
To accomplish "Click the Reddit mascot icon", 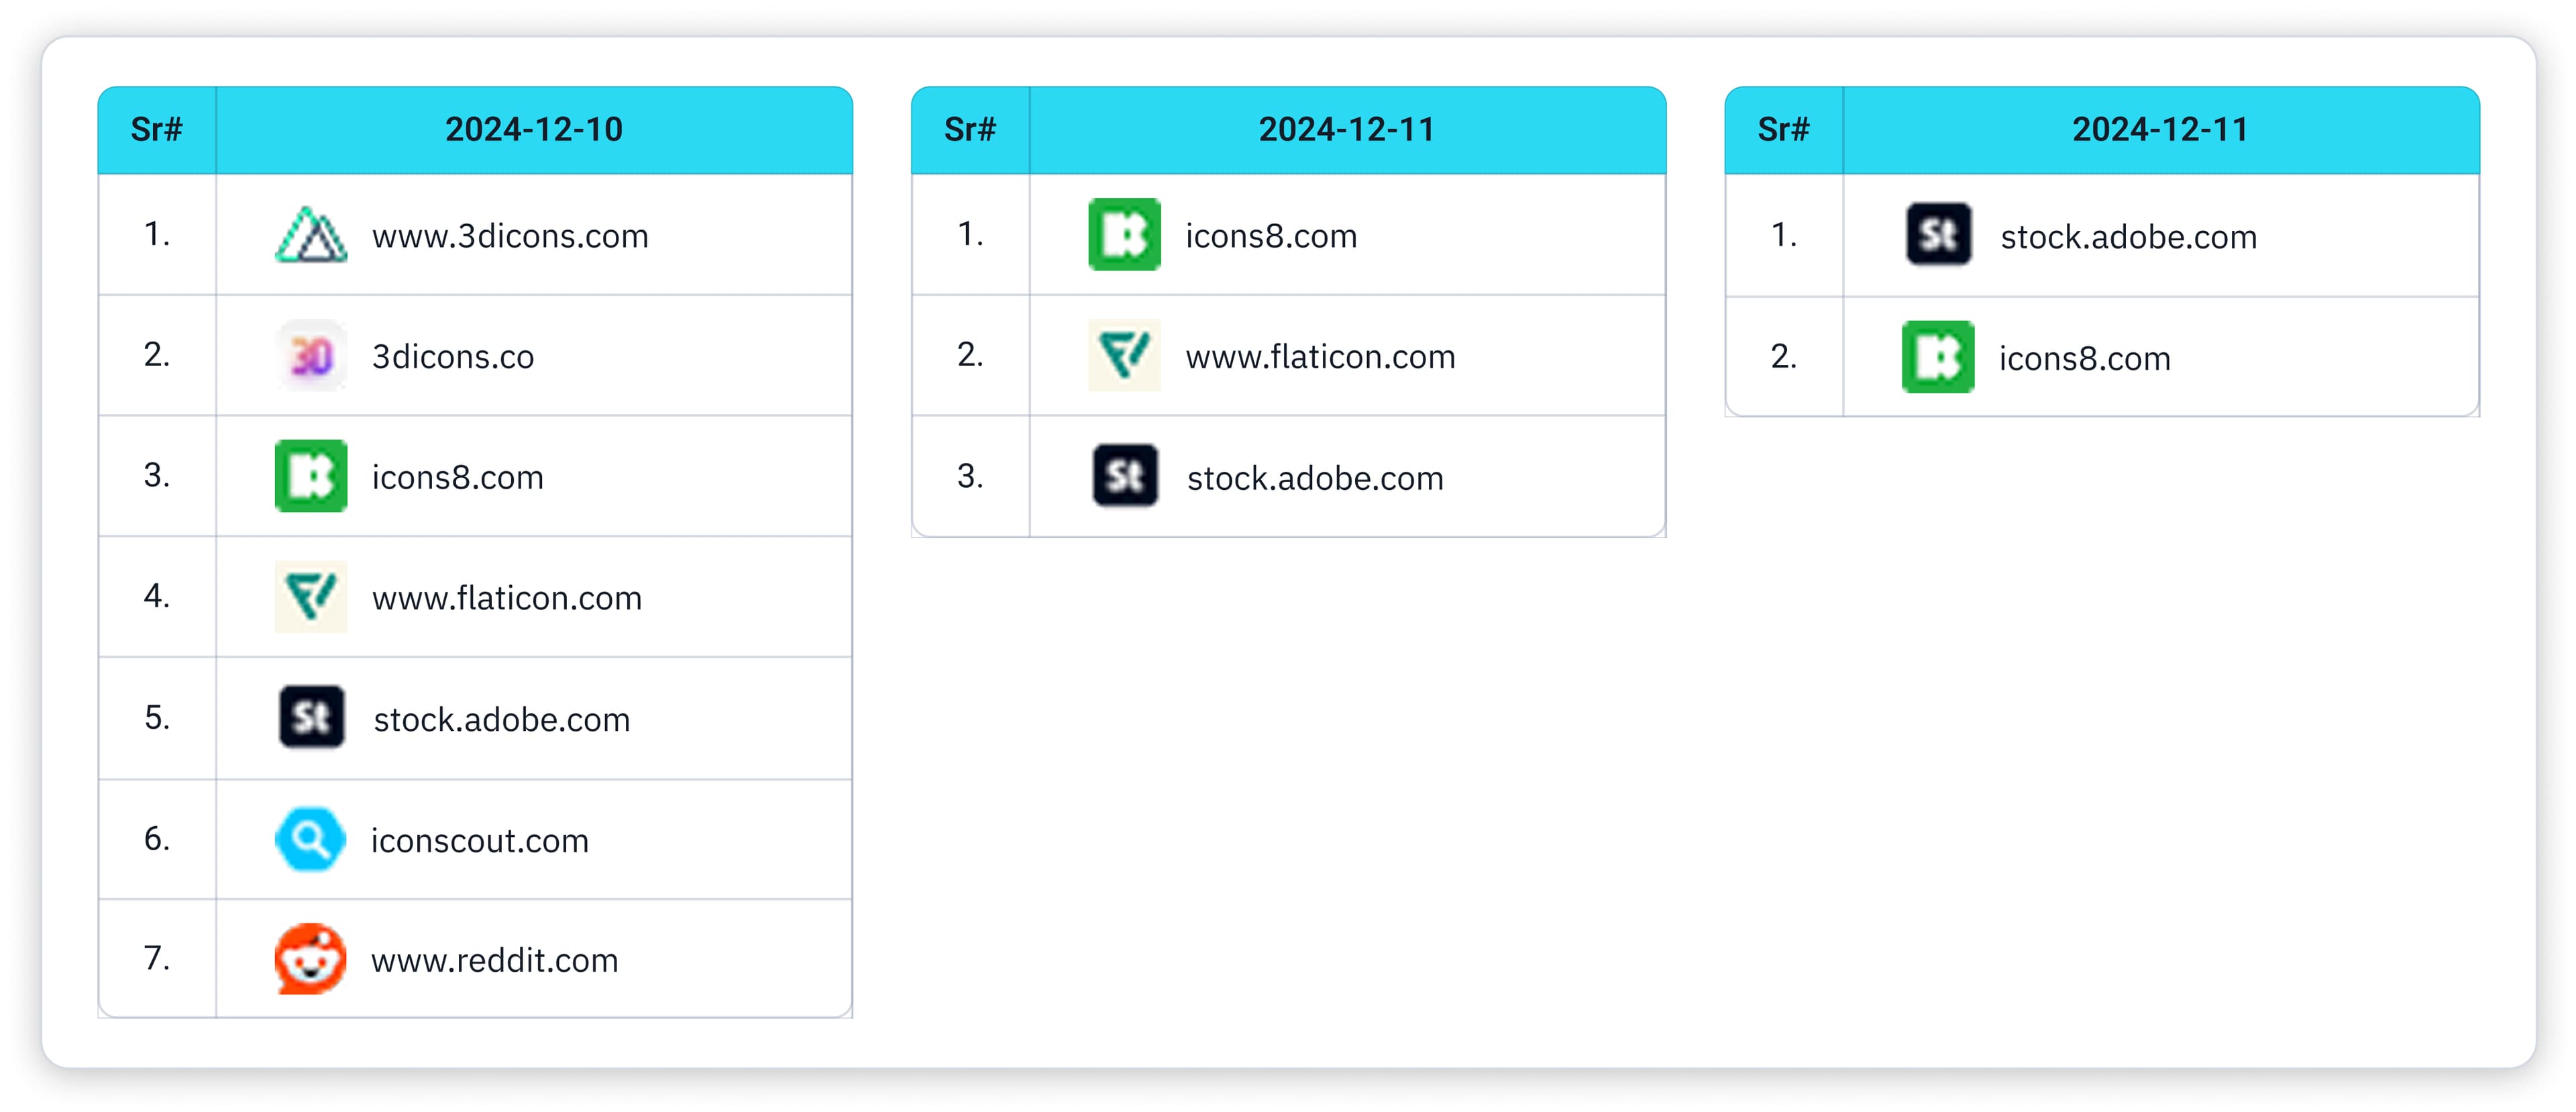I will pos(310,959).
